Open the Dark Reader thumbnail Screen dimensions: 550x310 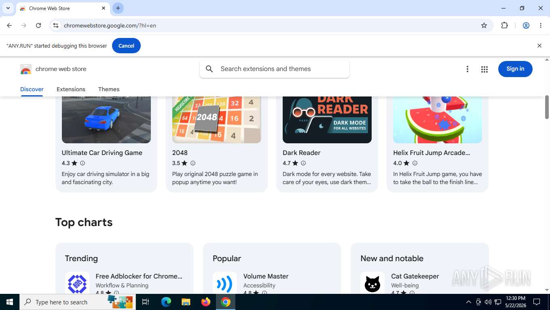(327, 120)
